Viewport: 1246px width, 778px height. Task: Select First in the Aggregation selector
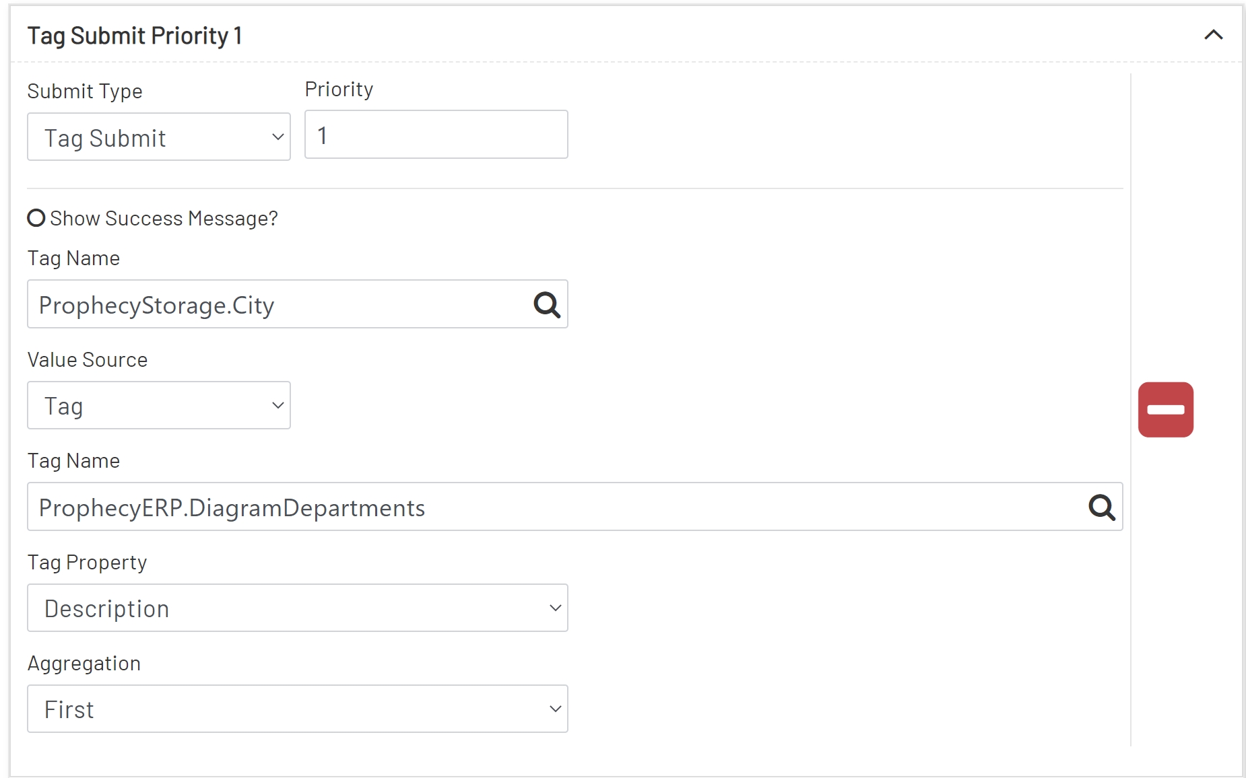click(x=296, y=708)
